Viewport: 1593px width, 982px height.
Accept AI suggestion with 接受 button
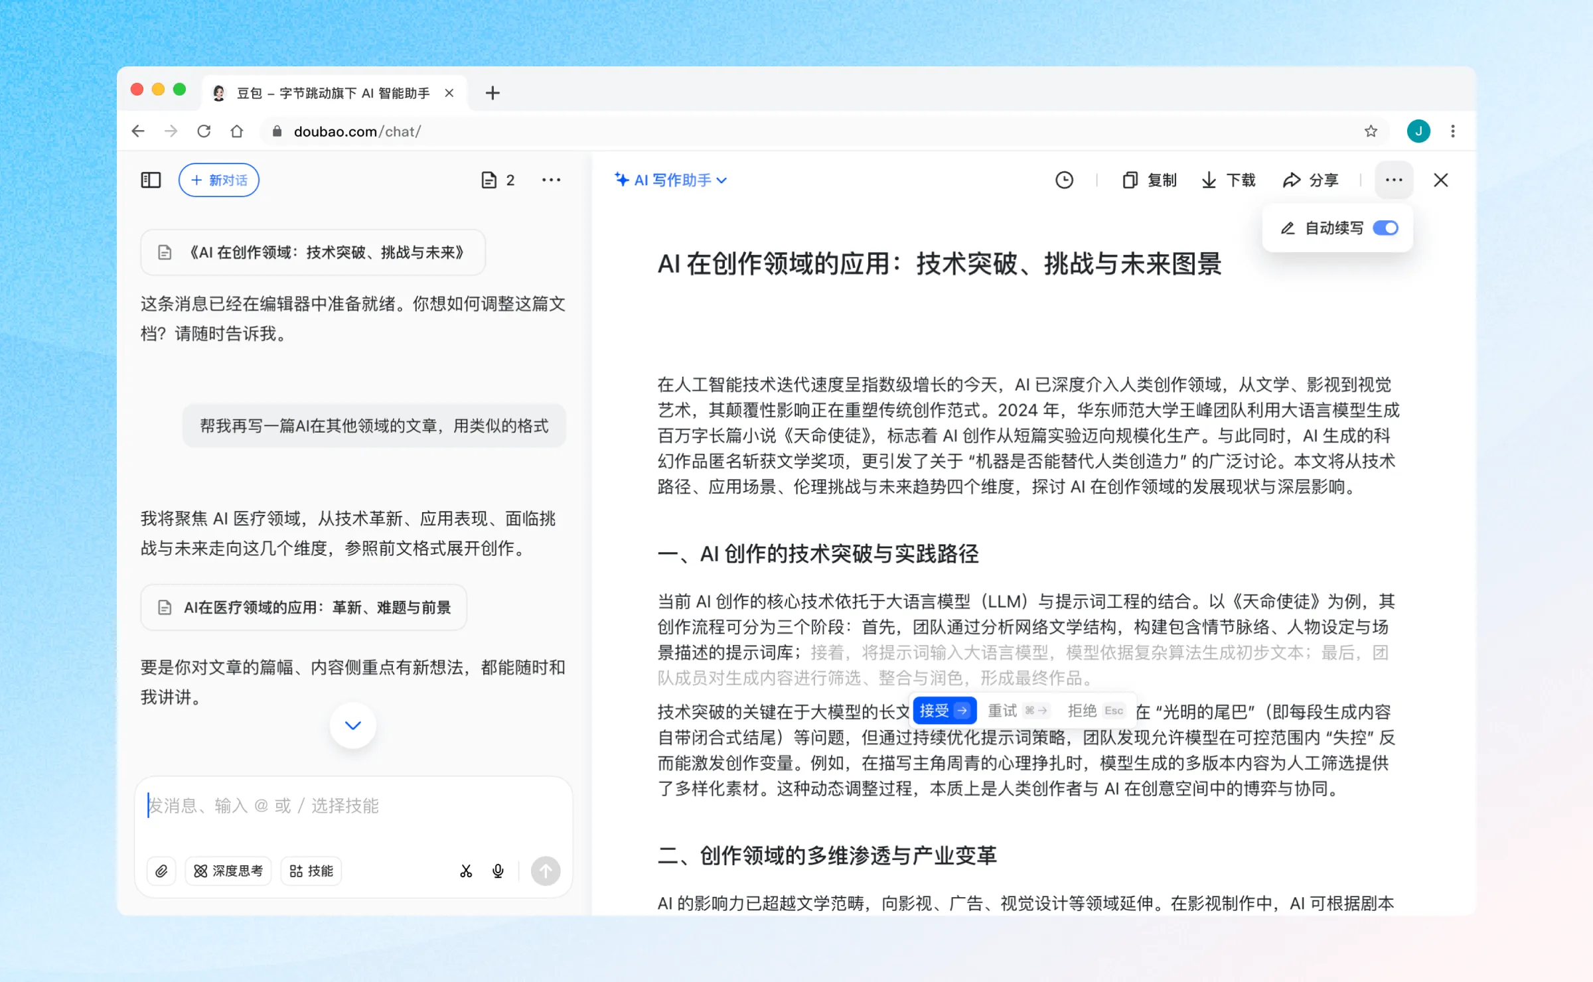pyautogui.click(x=945, y=711)
